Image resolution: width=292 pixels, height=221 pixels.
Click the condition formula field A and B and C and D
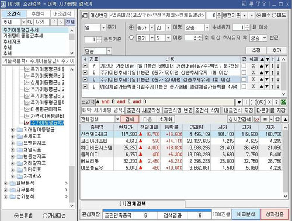[165, 102]
